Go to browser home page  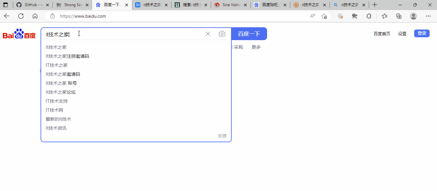(x=35, y=16)
